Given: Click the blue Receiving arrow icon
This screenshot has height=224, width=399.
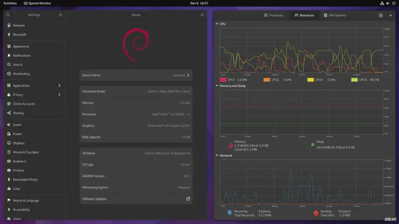Looking at the screenshot, I should pyautogui.click(x=230, y=213).
